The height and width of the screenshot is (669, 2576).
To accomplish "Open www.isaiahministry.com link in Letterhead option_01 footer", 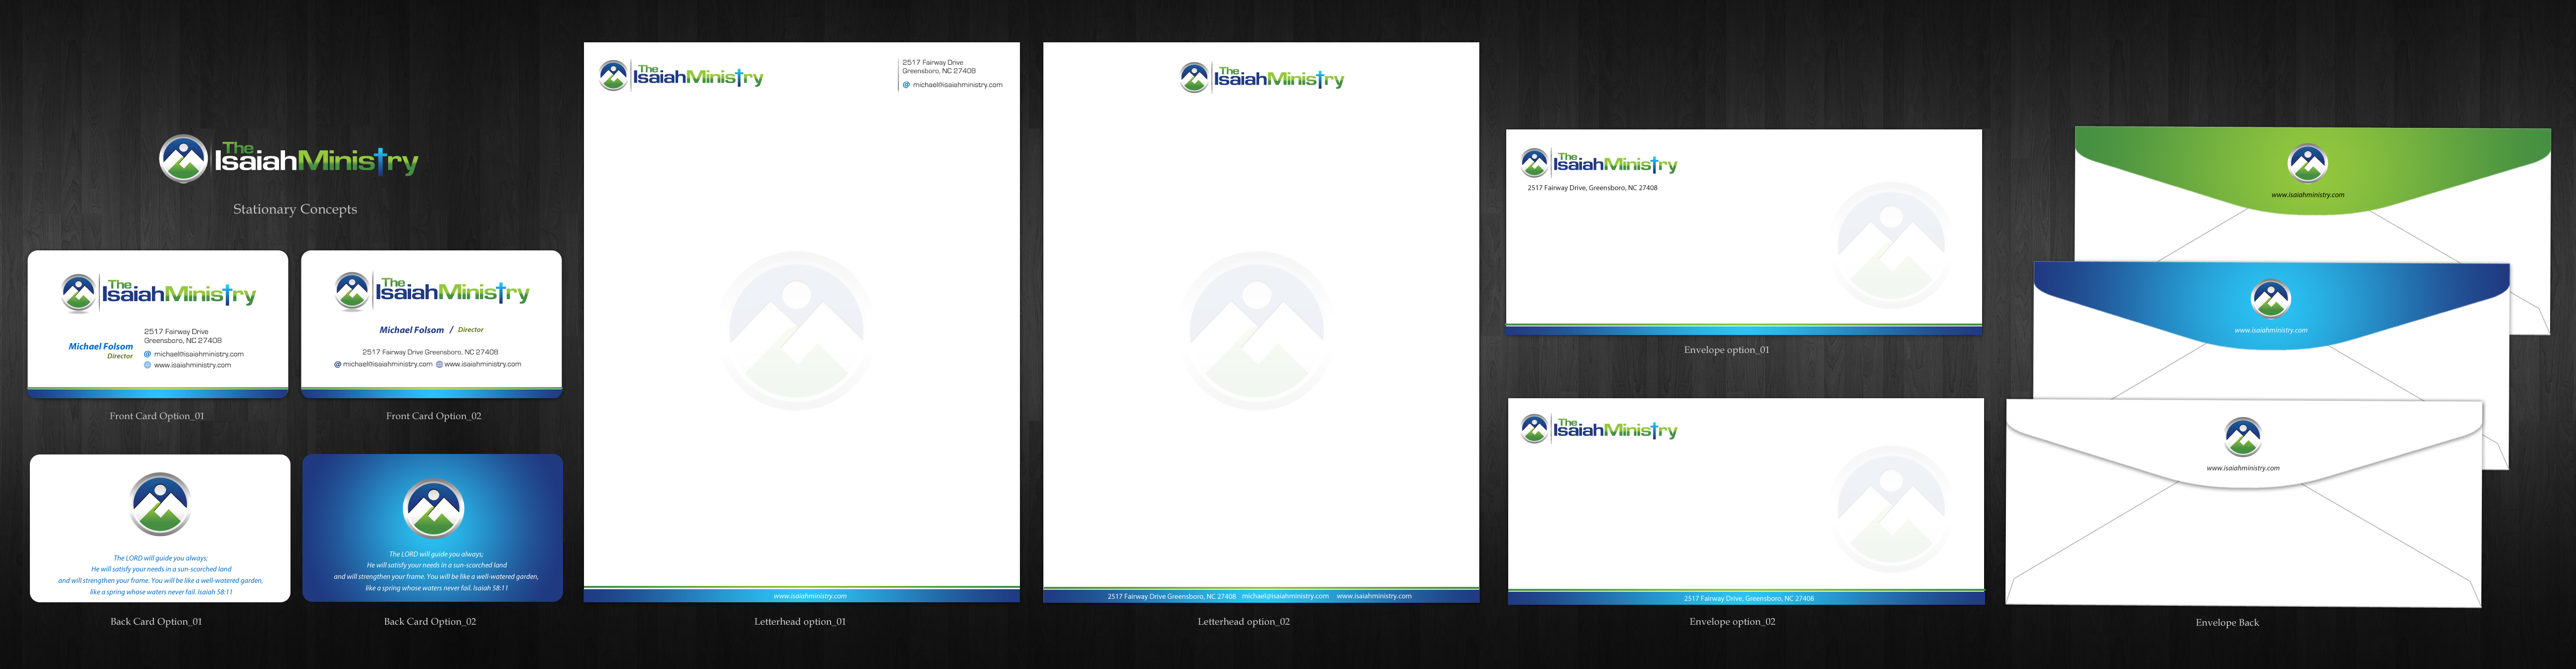I will click(x=810, y=596).
